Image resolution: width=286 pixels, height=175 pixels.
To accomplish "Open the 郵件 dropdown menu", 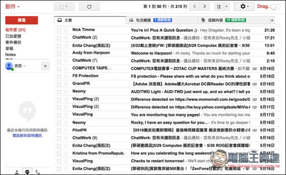I will click(12, 7).
